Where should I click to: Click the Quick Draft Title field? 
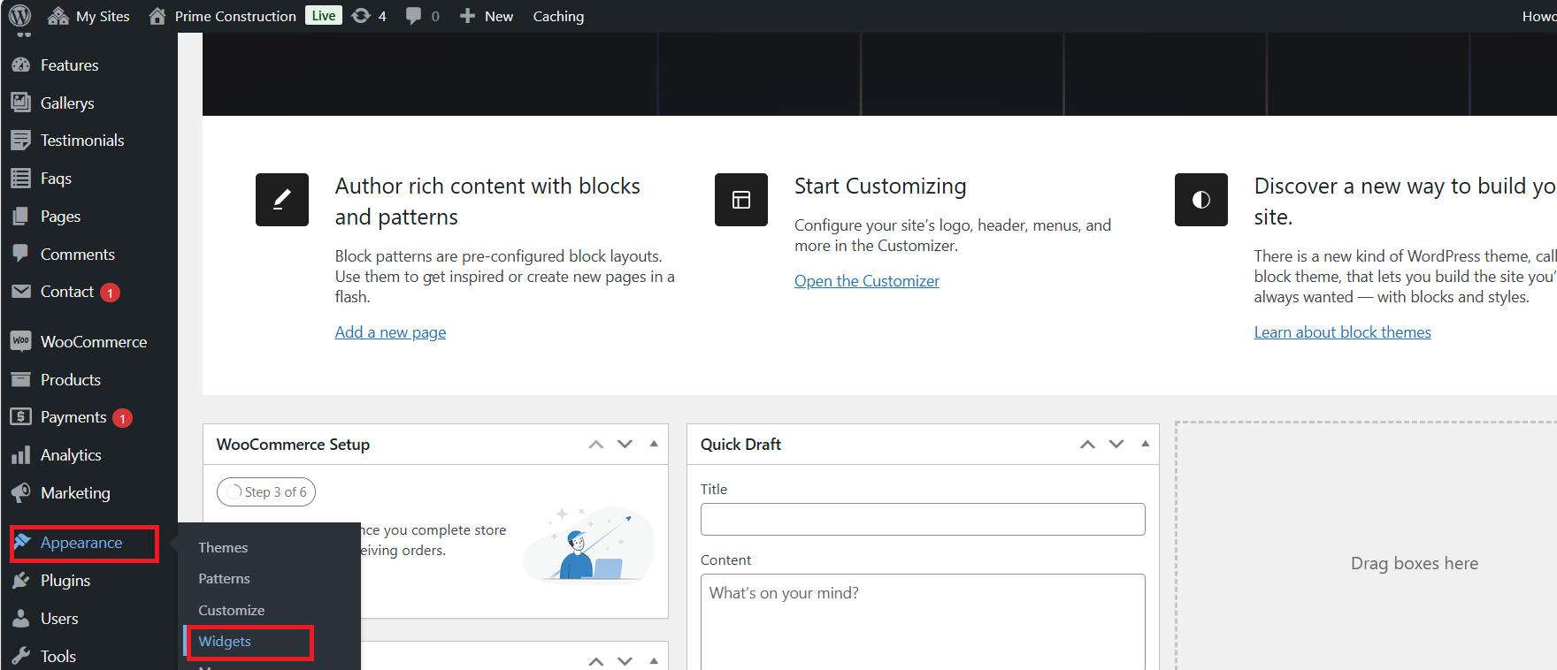(922, 519)
